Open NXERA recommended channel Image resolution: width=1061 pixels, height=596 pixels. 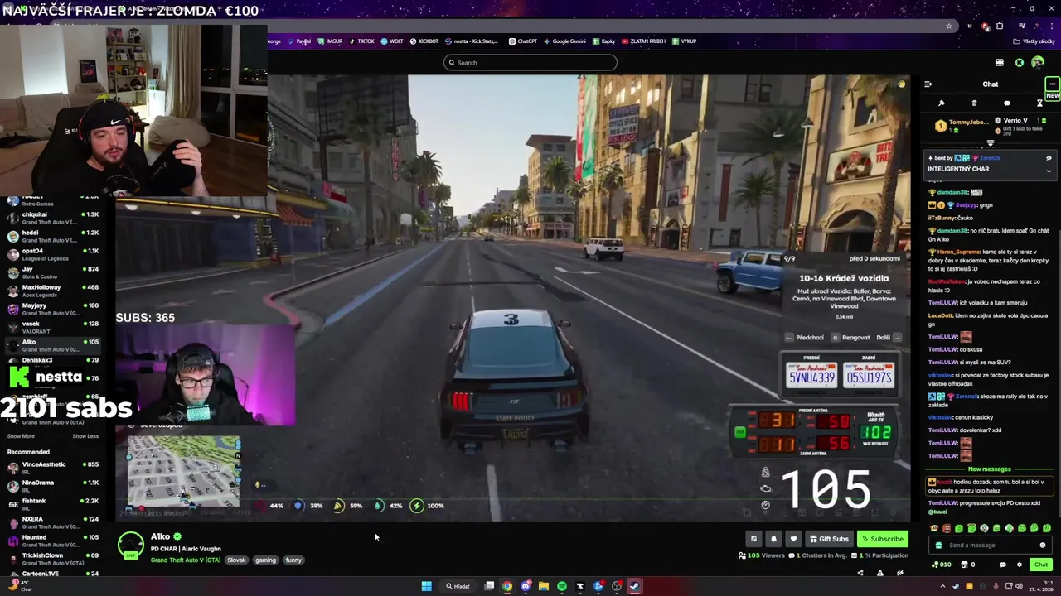(51, 522)
